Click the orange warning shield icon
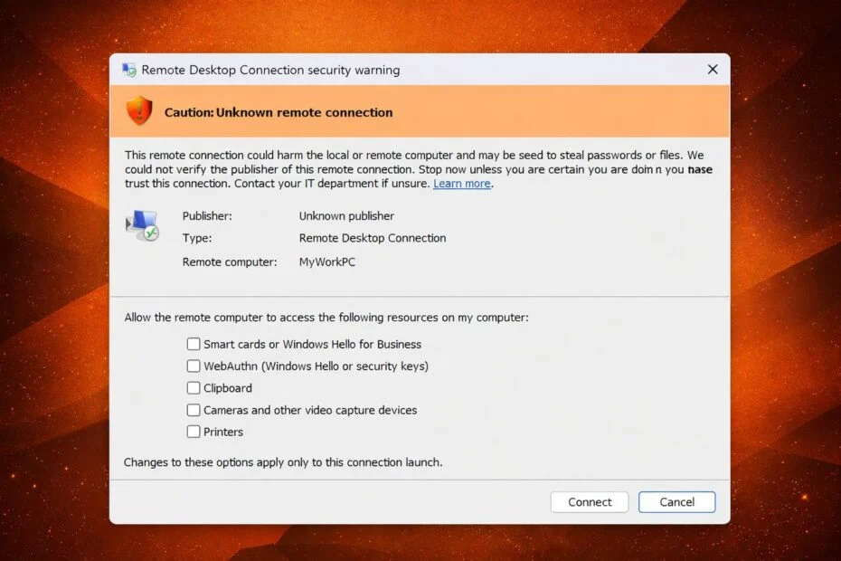This screenshot has height=561, width=841. (x=139, y=111)
